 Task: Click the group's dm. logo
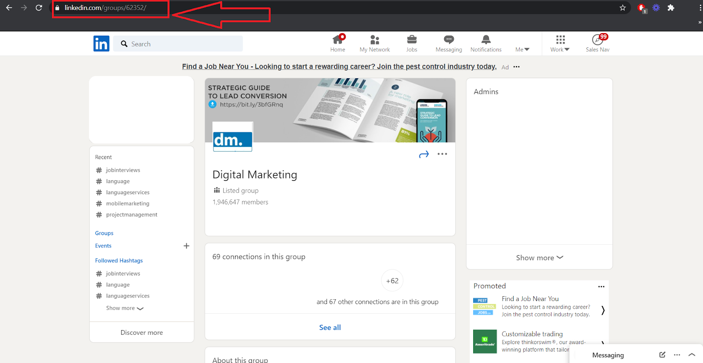point(232,137)
